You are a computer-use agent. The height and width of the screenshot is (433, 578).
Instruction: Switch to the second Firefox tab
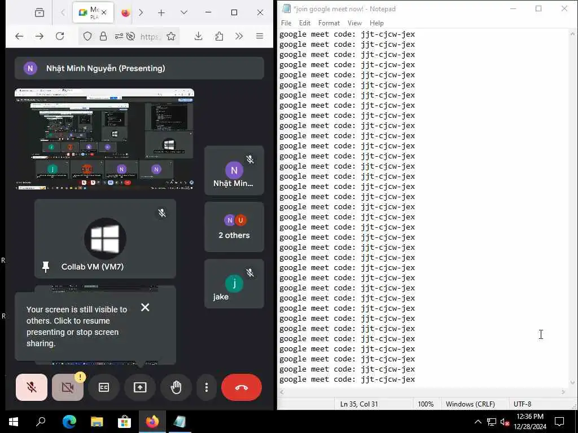click(x=126, y=12)
